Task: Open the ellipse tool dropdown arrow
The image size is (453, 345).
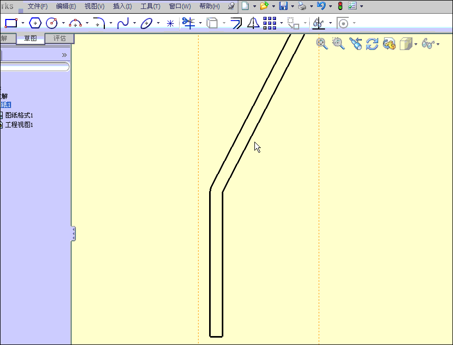Action: (x=158, y=23)
